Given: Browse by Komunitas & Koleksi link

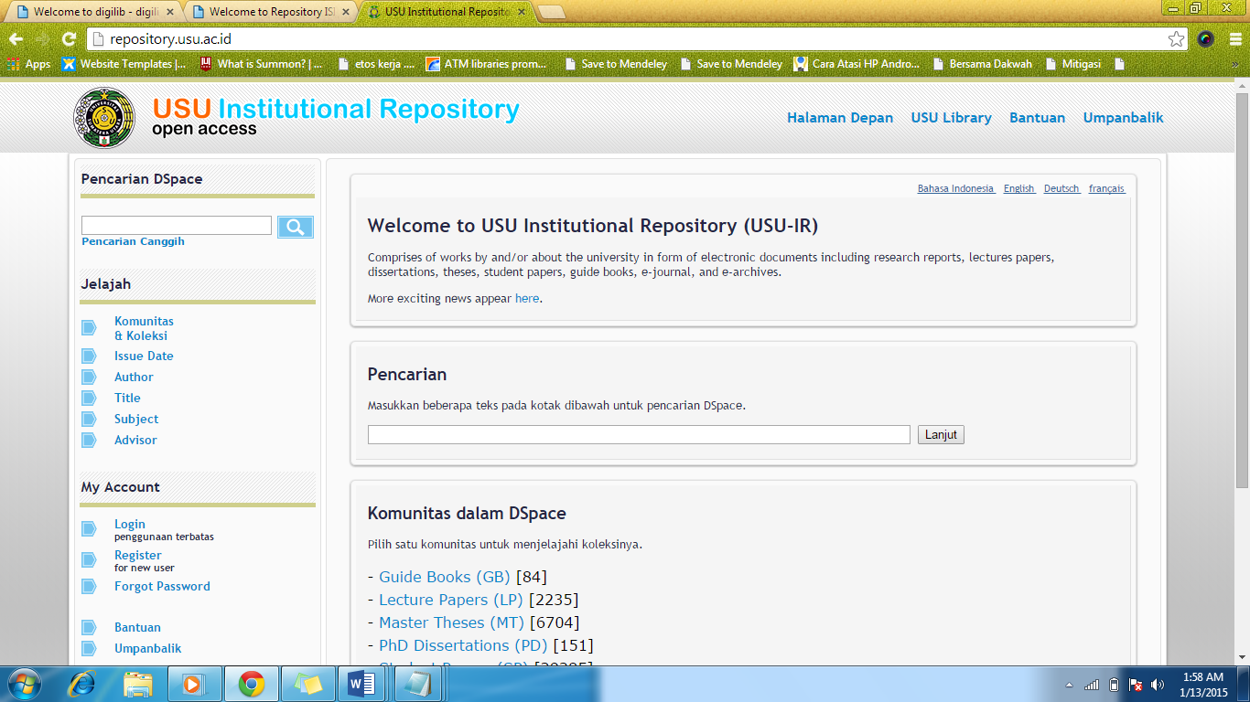Looking at the screenshot, I should pyautogui.click(x=144, y=328).
